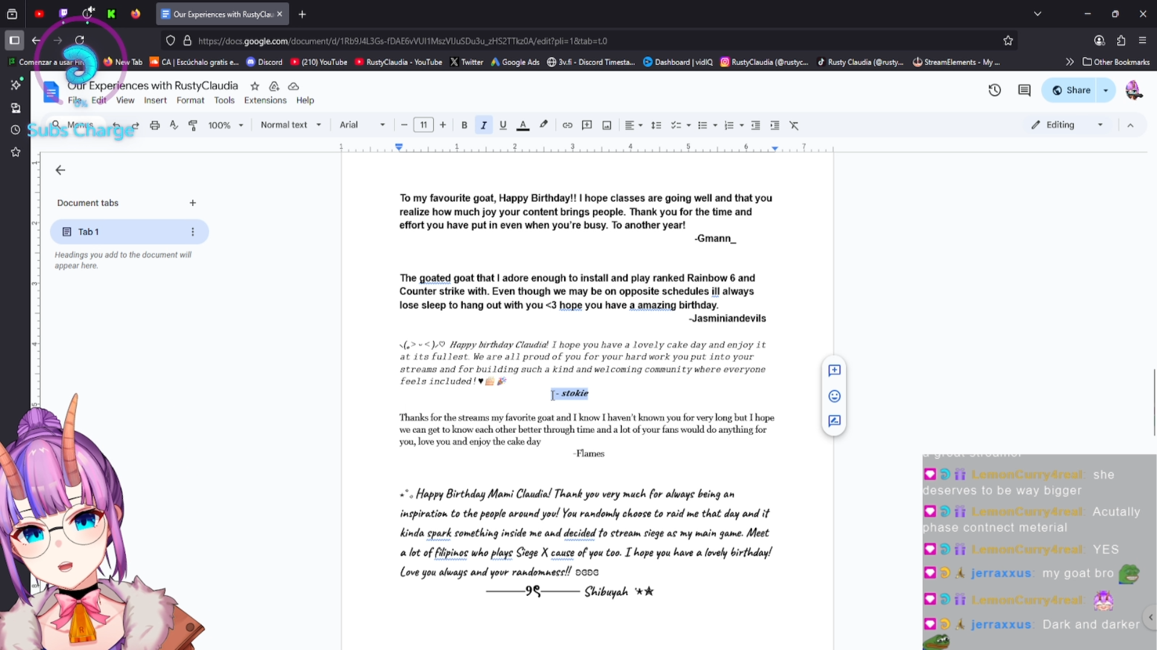Increase indent of paragraph
Viewport: 1157px width, 650px height.
774,125
